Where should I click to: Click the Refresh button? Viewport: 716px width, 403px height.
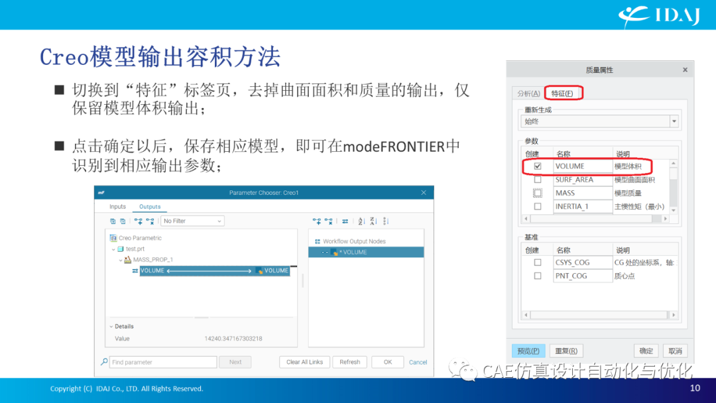point(350,362)
